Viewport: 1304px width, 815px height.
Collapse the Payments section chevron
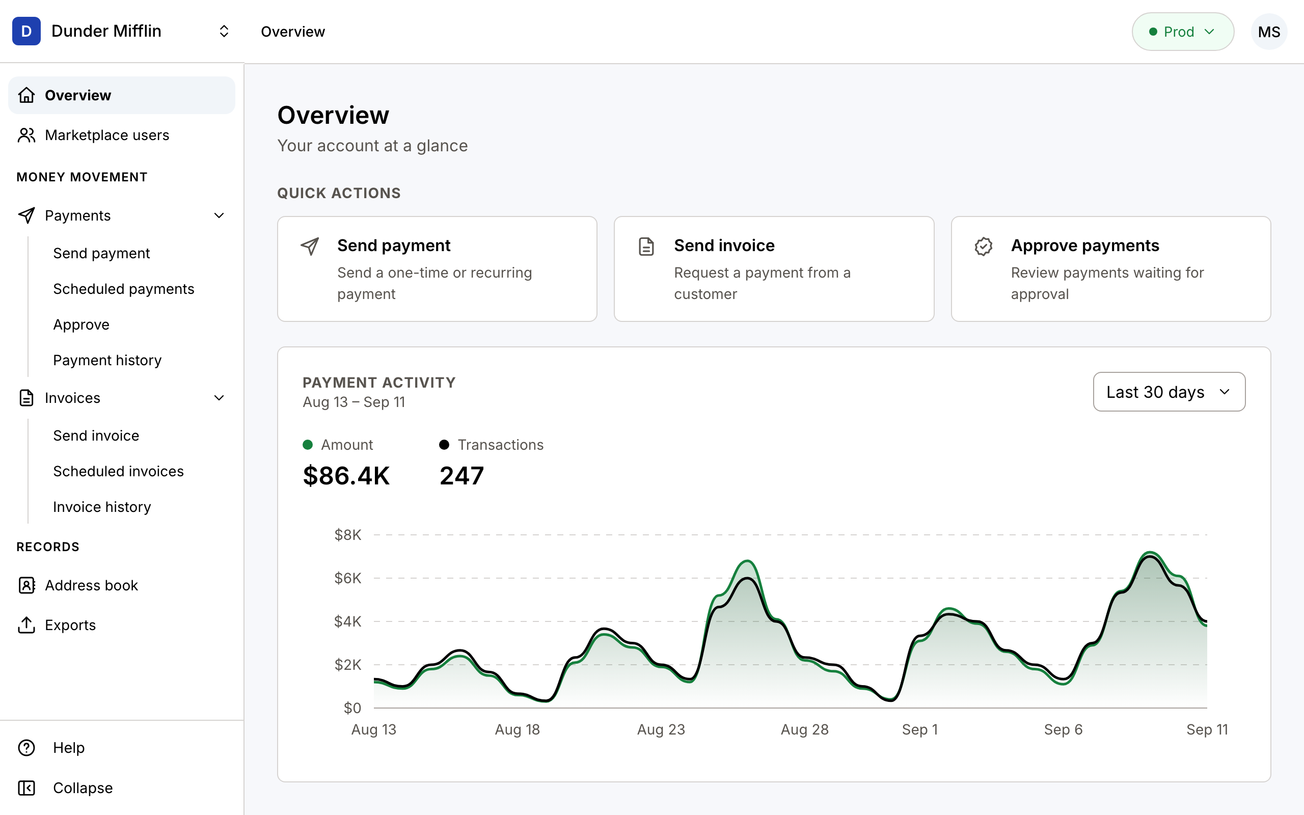[x=220, y=215]
